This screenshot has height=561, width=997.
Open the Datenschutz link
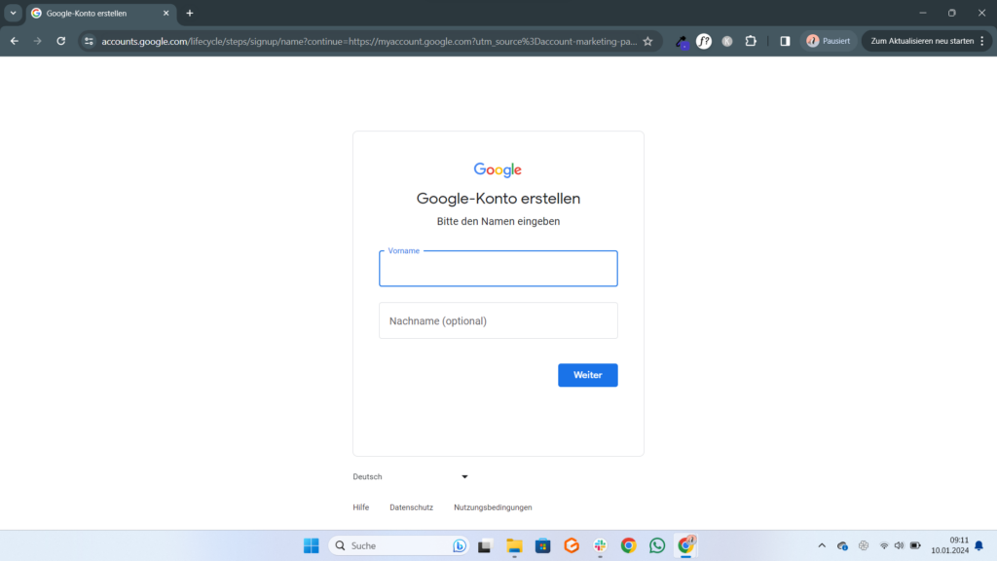coord(411,507)
